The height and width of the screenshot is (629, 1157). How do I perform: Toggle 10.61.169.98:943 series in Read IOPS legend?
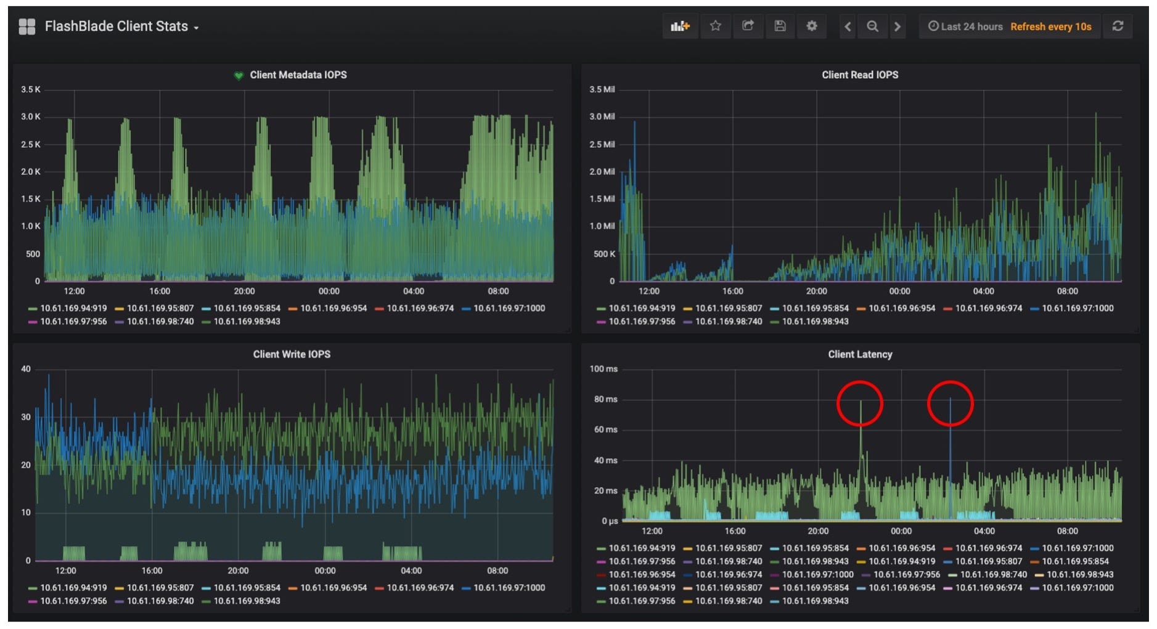[x=809, y=322]
